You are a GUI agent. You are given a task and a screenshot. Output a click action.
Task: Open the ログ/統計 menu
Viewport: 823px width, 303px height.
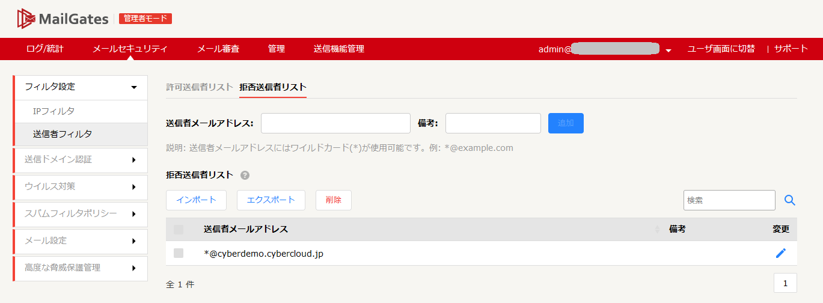pos(45,49)
